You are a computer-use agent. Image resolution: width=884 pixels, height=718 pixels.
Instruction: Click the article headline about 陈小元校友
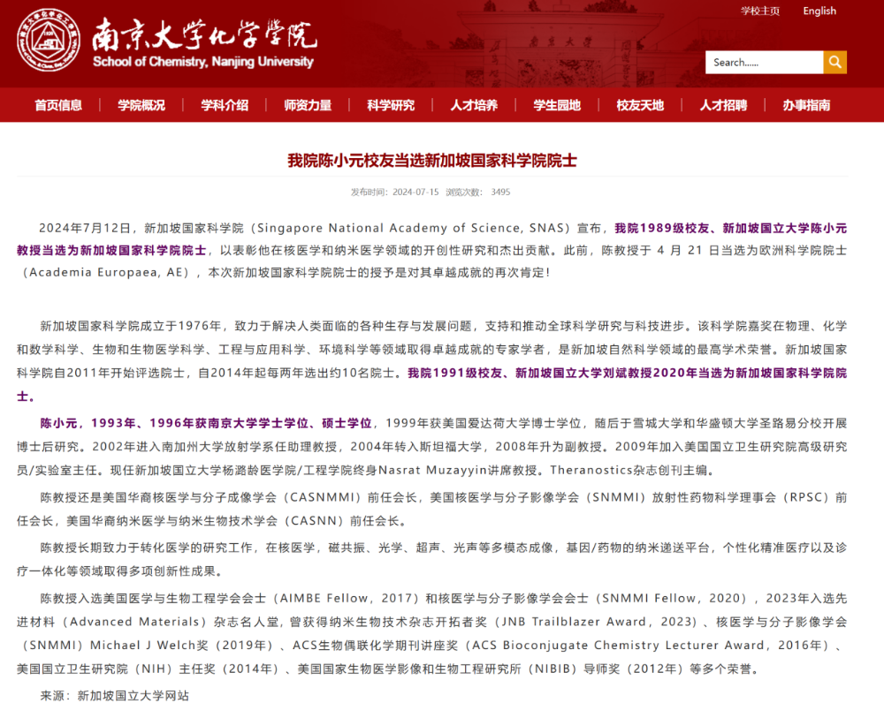[432, 161]
